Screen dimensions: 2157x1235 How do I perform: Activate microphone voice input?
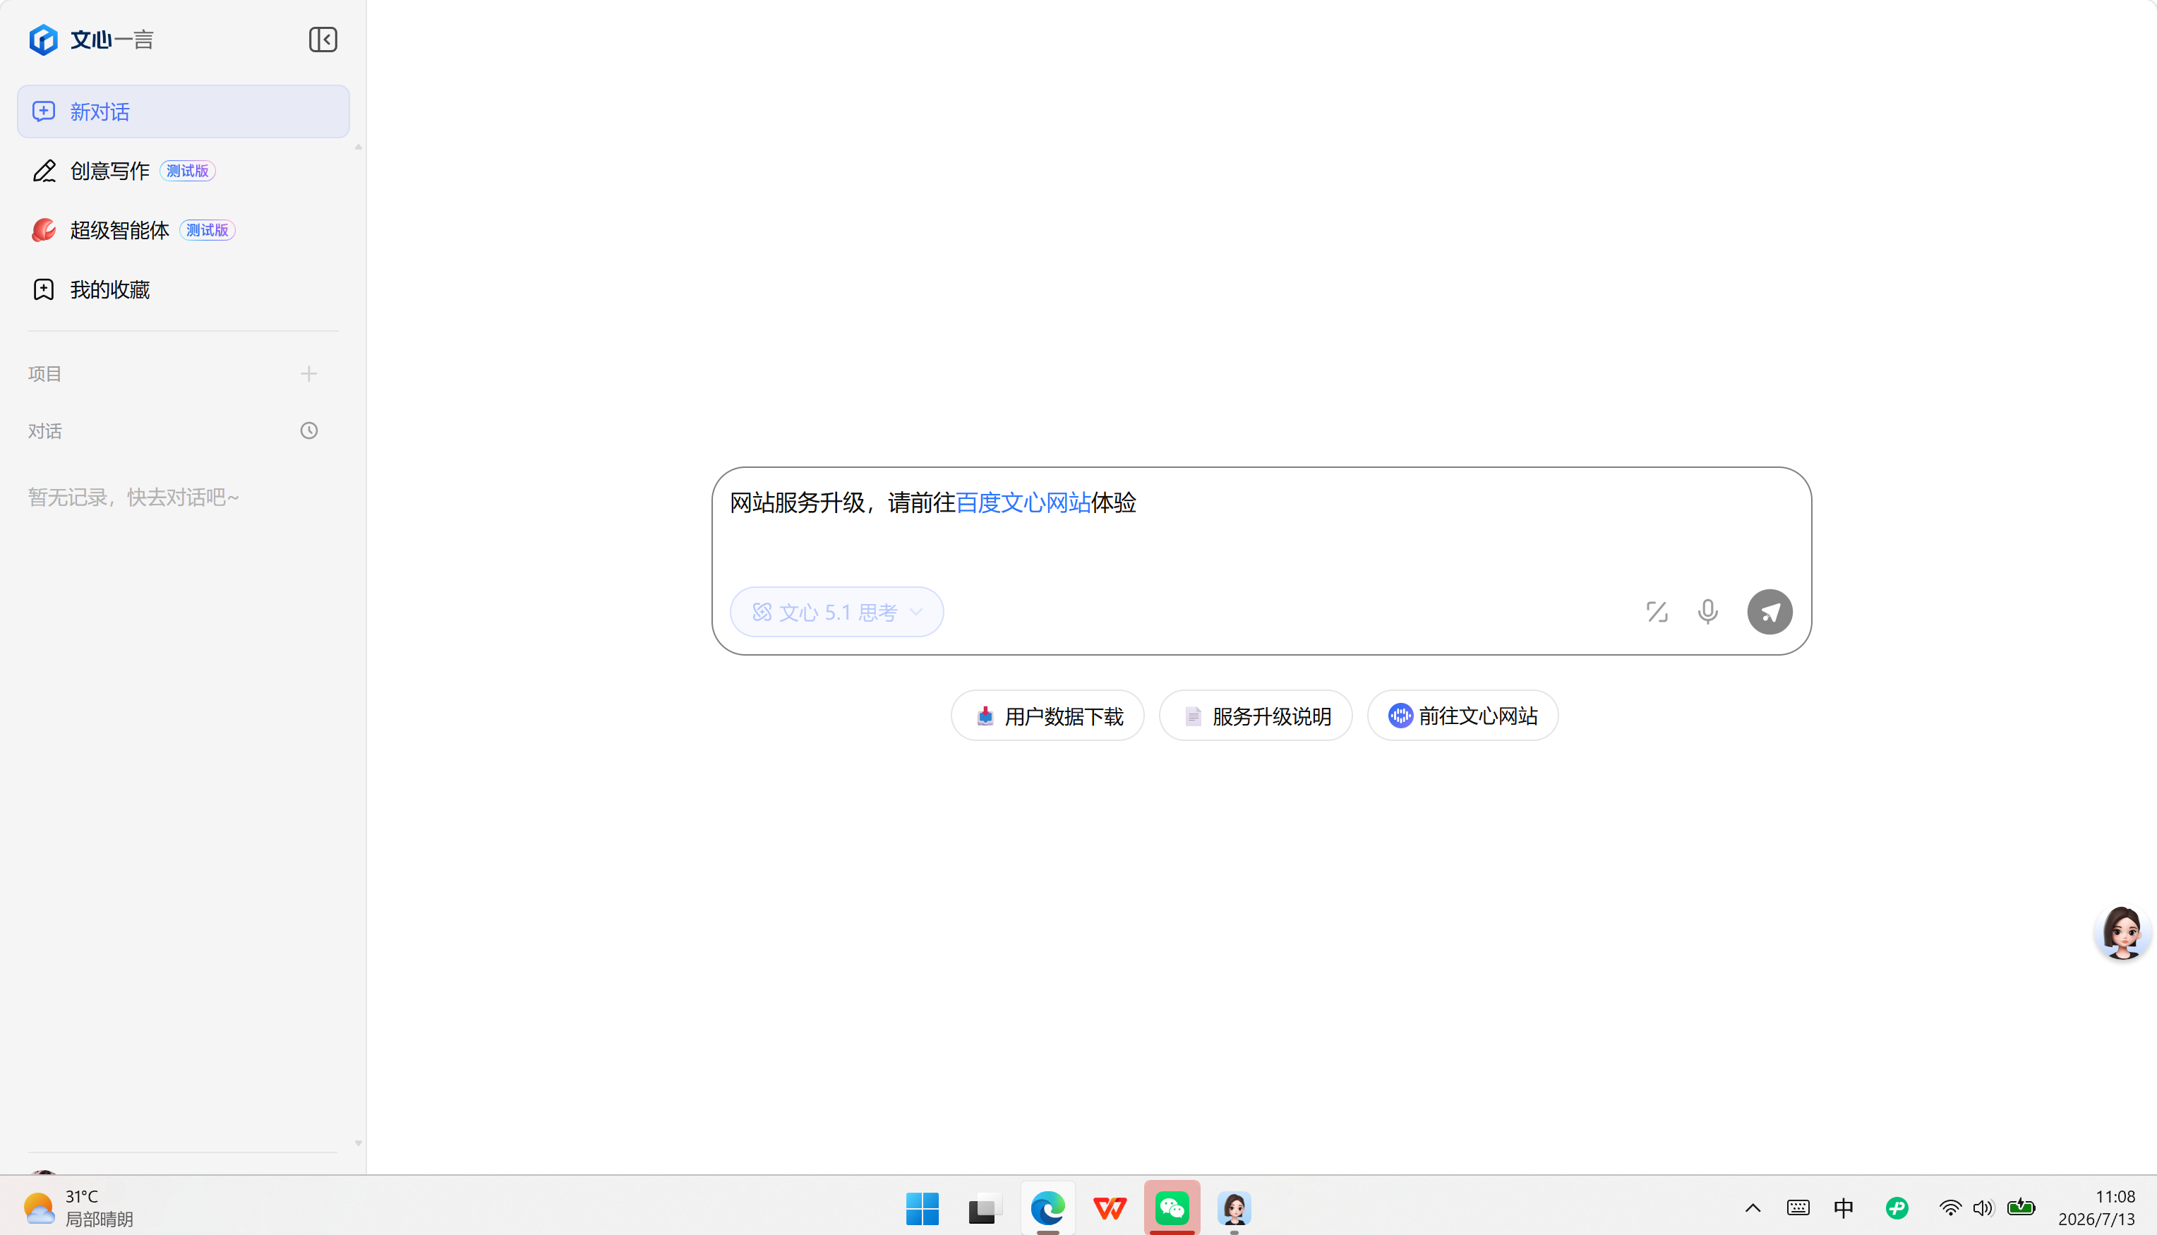(1707, 612)
